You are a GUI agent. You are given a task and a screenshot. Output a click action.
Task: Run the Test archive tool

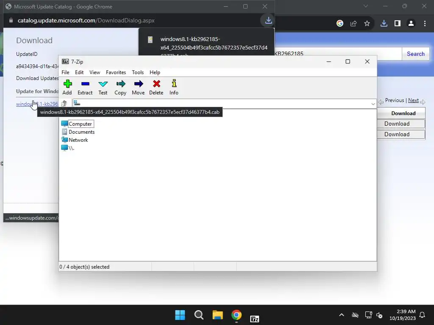click(x=103, y=87)
